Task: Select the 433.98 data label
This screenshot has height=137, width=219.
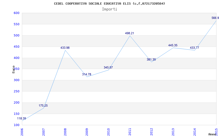Action: pos(65,48)
